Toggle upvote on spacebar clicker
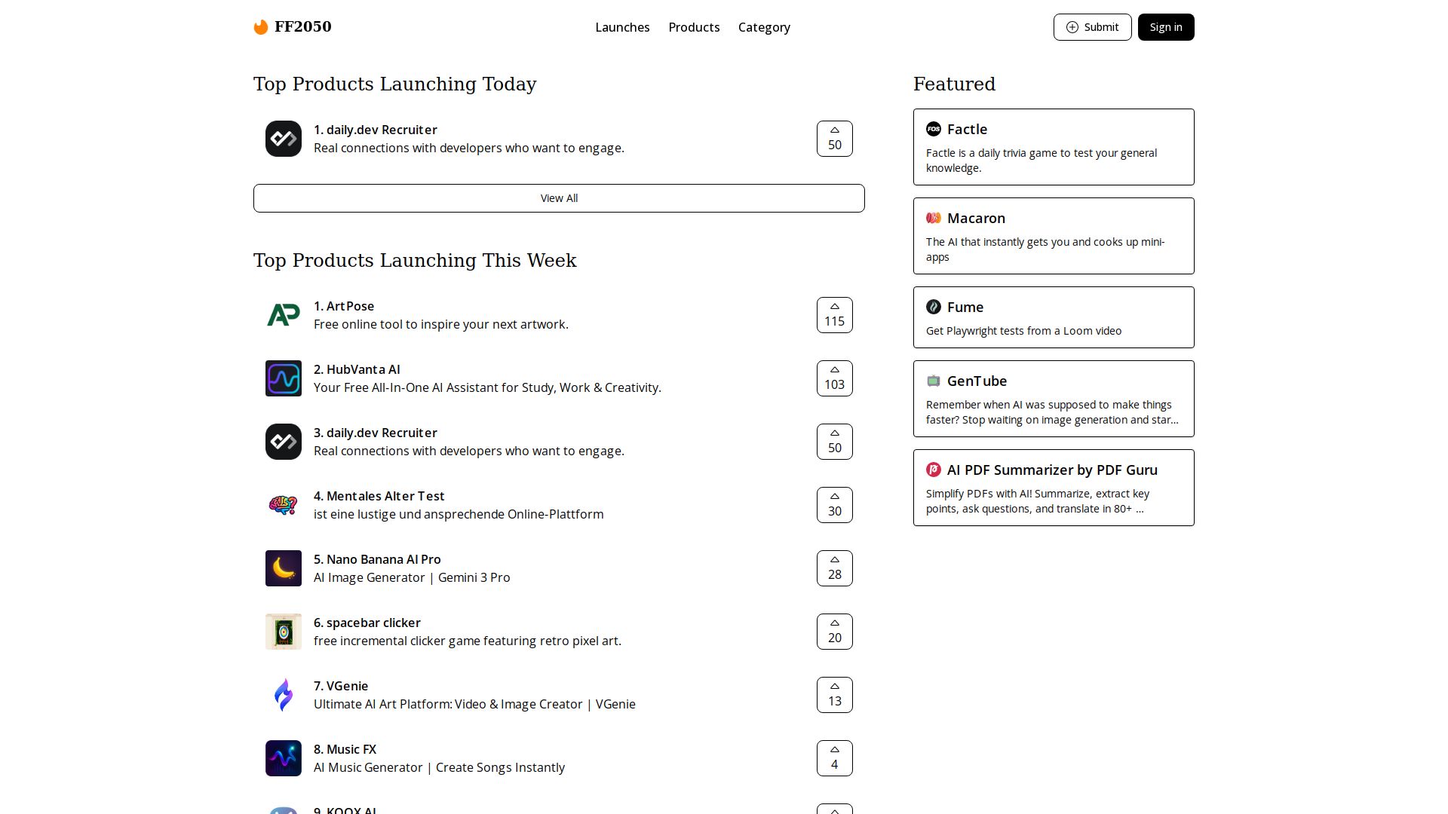 [x=834, y=632]
